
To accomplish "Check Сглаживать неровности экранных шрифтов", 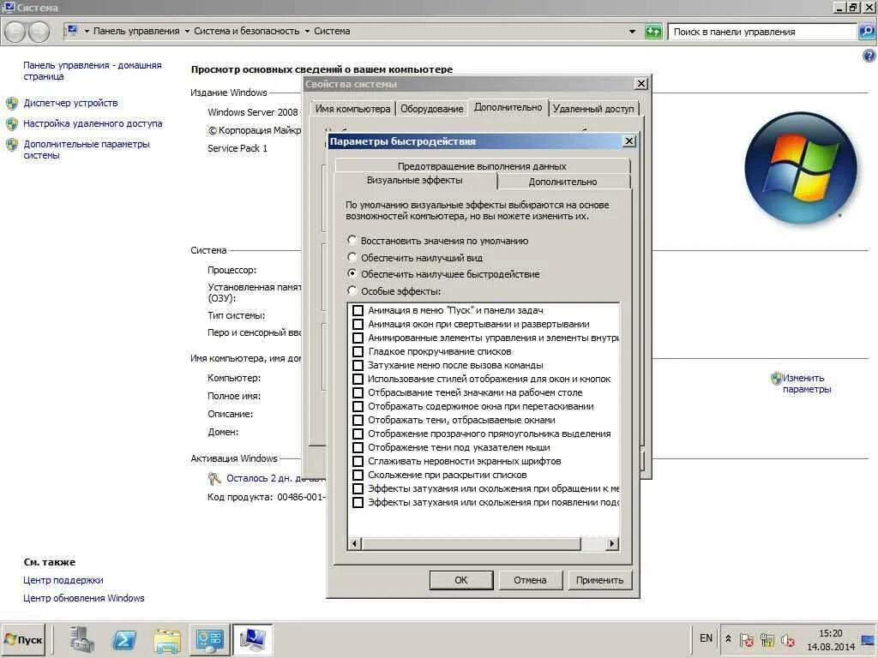I will (358, 461).
